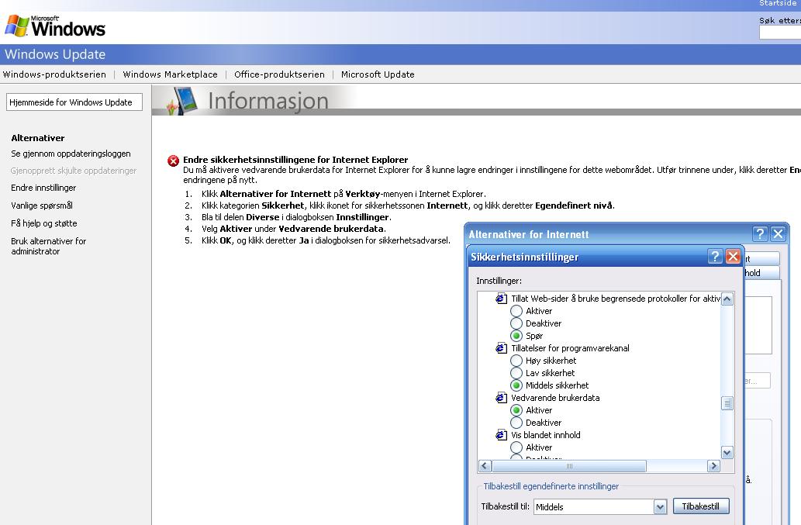Click Gjenopprett skjulte oppdateringer link

click(74, 171)
